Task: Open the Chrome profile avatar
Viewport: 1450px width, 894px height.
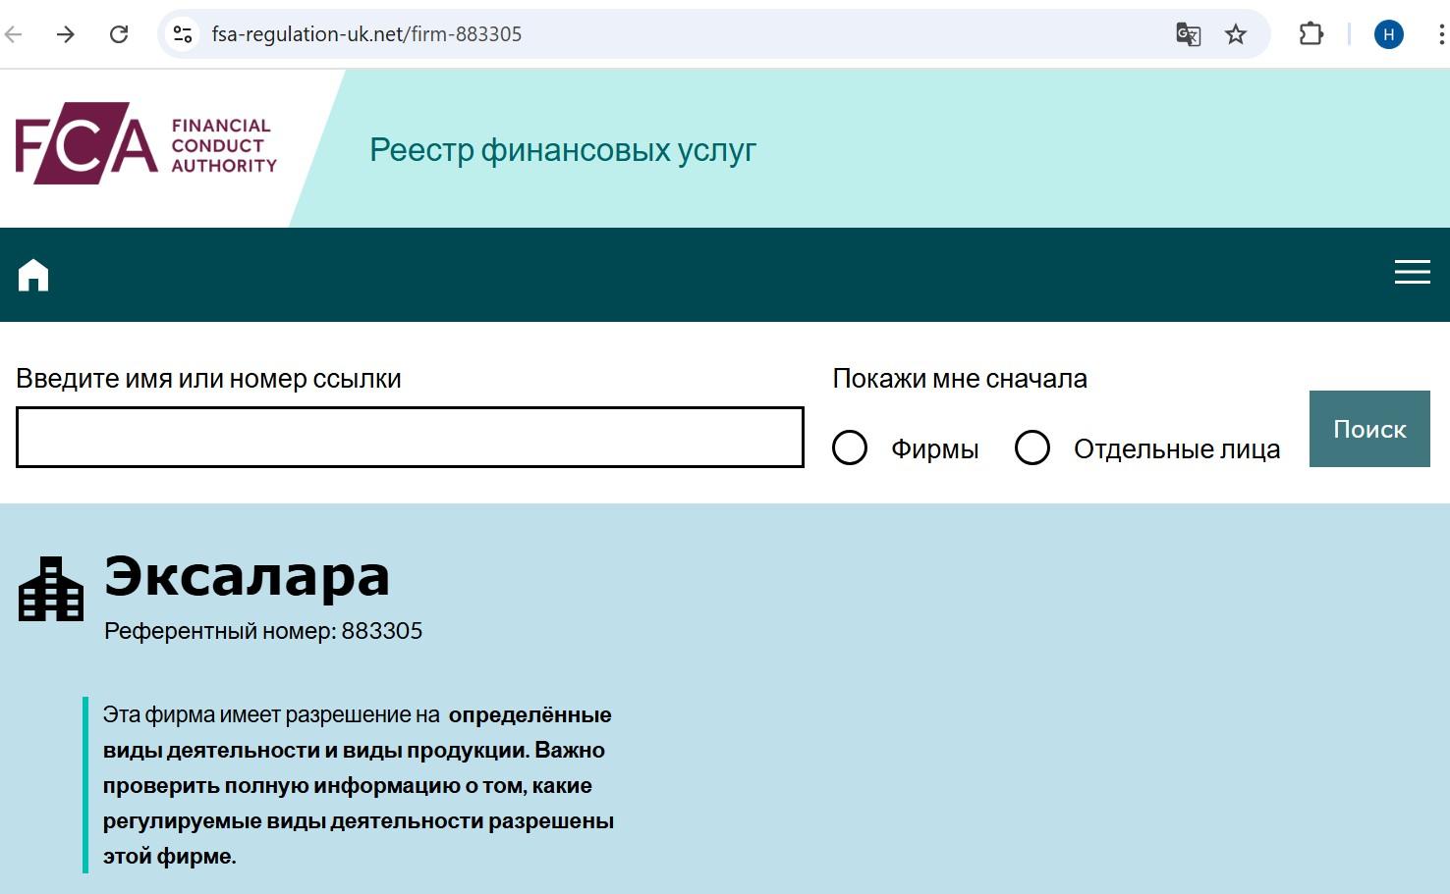Action: click(1388, 34)
